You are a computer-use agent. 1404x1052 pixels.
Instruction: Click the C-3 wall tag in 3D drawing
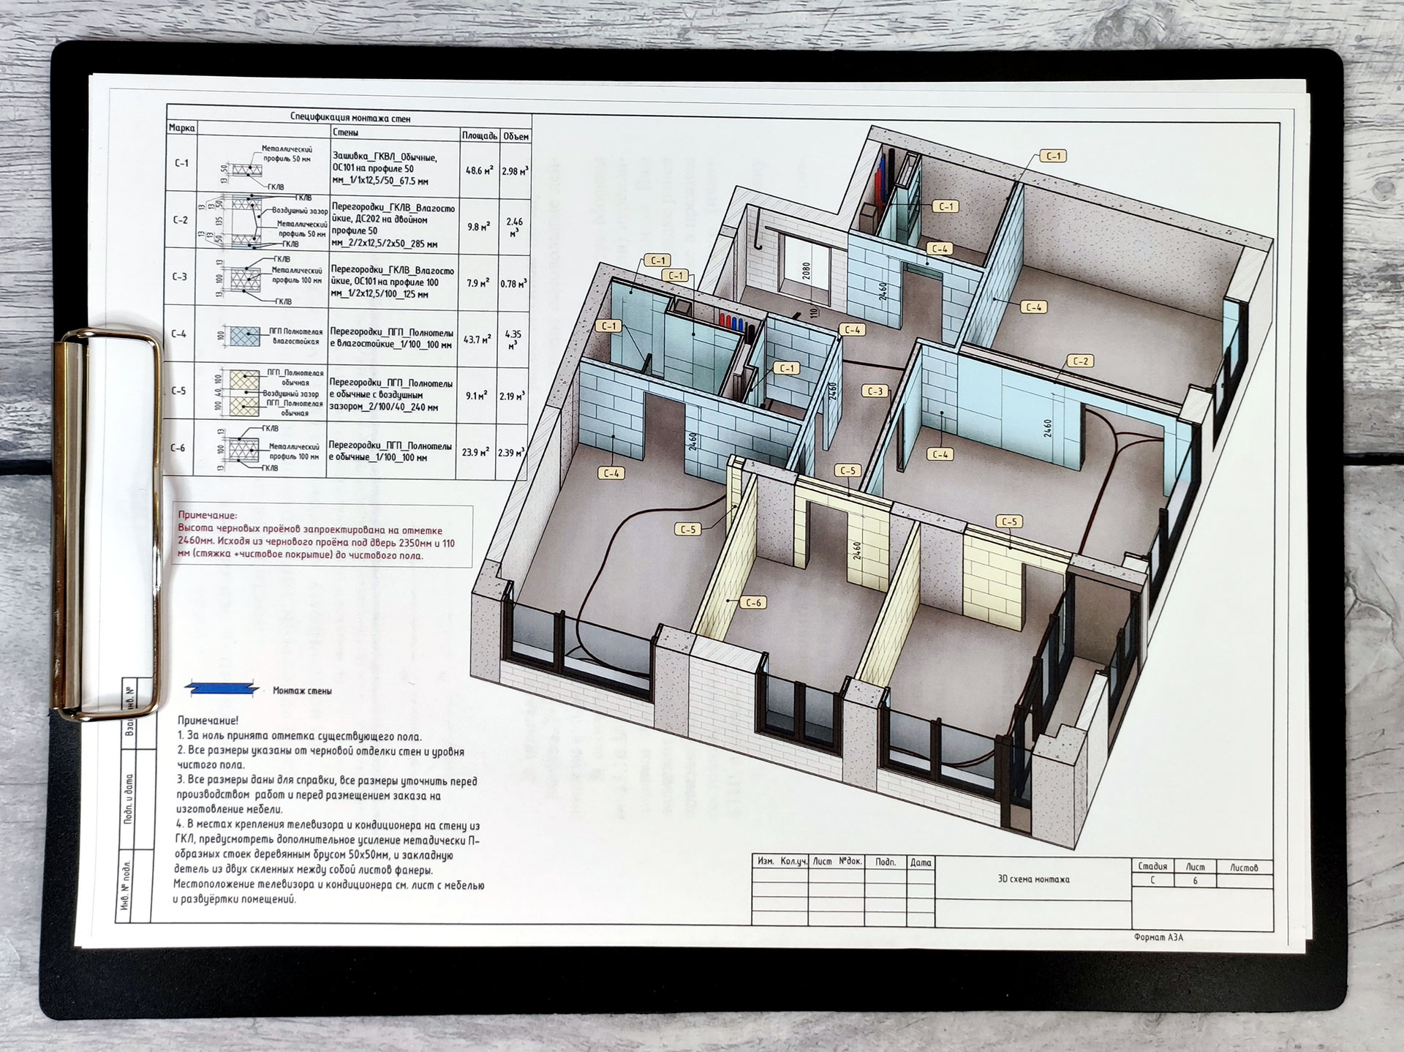(x=875, y=391)
